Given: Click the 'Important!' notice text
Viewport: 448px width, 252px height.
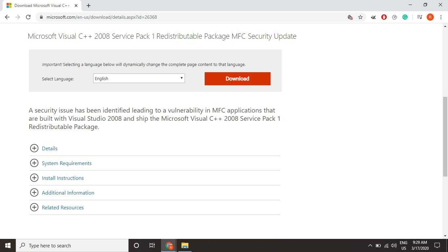Looking at the screenshot, I should click(x=52, y=64).
